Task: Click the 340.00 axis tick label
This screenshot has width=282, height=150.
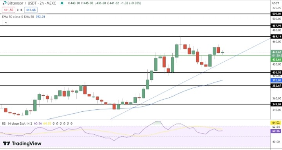Action: pyautogui.click(x=277, y=110)
